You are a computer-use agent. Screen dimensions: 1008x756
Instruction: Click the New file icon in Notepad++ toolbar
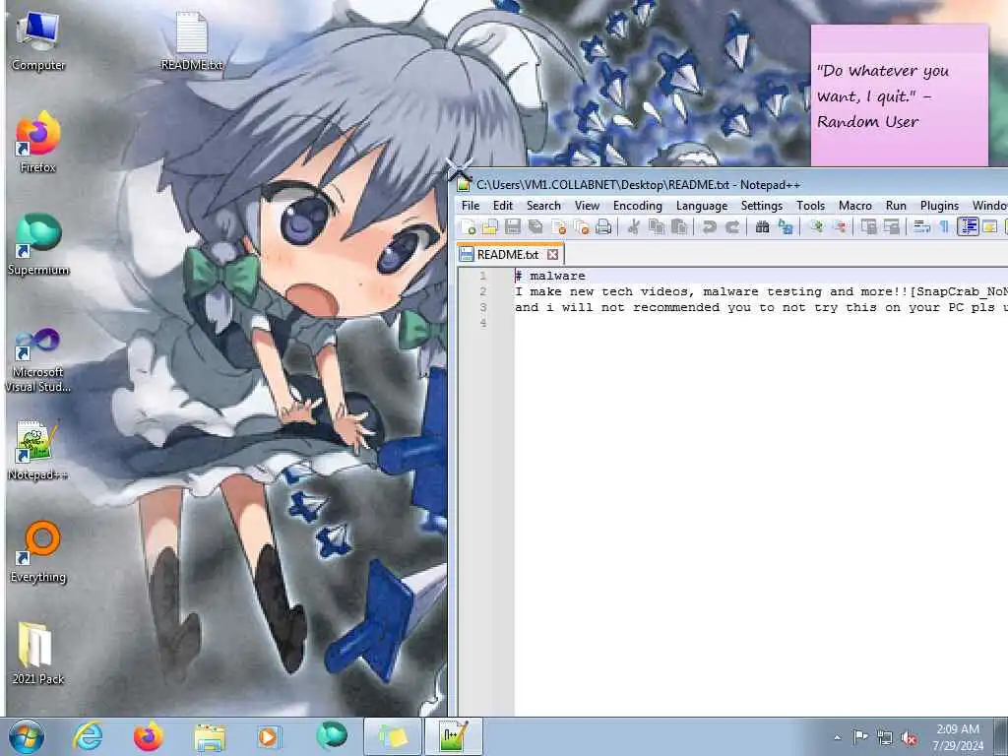click(x=469, y=226)
